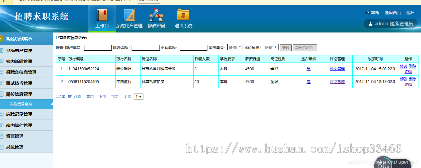This screenshot has height=168, width=421.
Task: Click the 帮助 help icon
Action: 368,13
